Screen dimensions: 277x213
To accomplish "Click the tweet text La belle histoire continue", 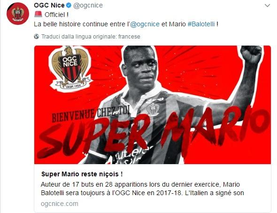I will pos(126,24).
